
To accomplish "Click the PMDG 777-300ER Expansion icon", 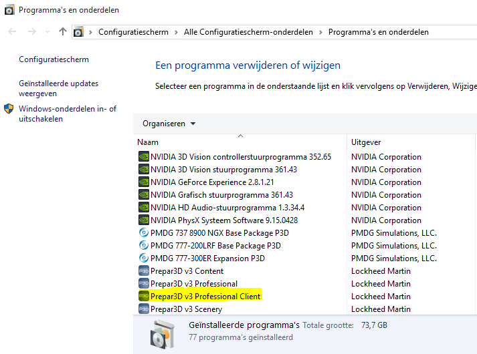I will [144, 258].
